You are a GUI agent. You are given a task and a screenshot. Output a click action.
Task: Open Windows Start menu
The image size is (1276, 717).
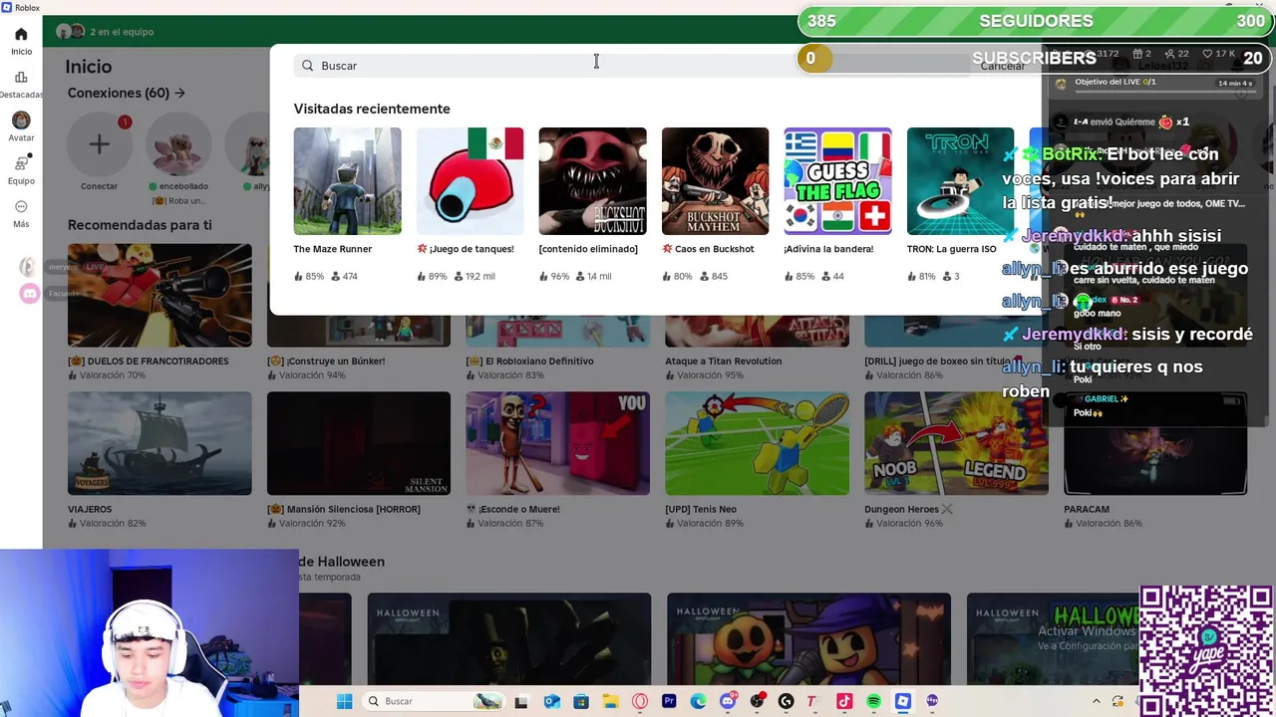click(344, 701)
